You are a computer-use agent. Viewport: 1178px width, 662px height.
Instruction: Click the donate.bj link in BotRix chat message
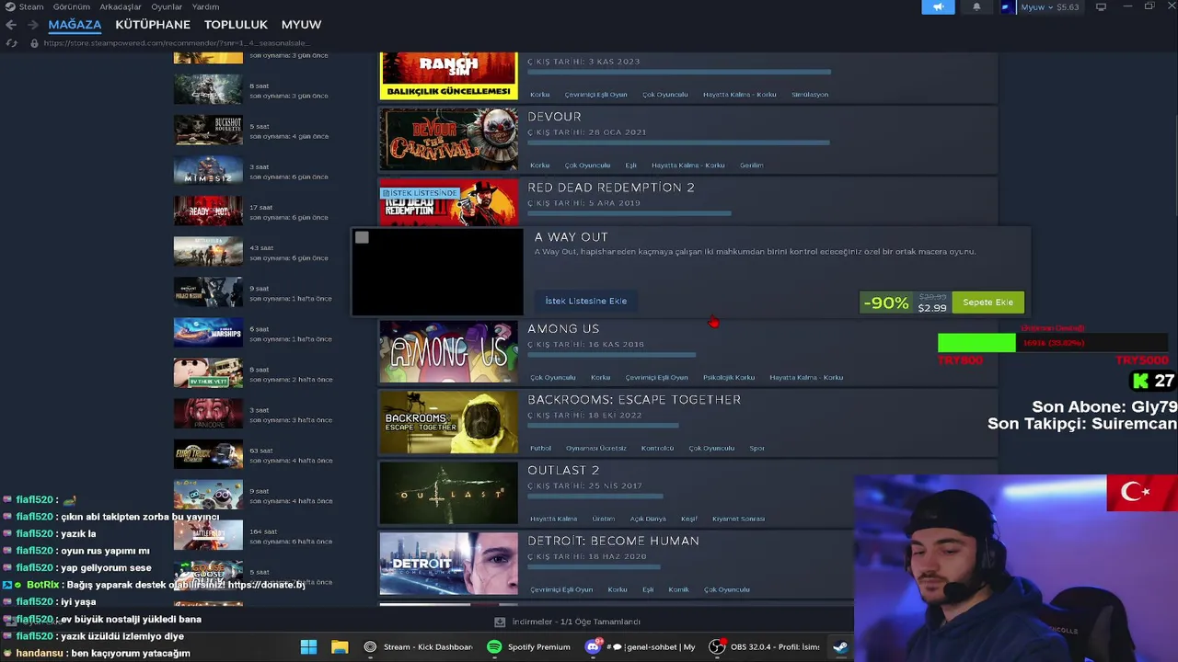(x=266, y=585)
